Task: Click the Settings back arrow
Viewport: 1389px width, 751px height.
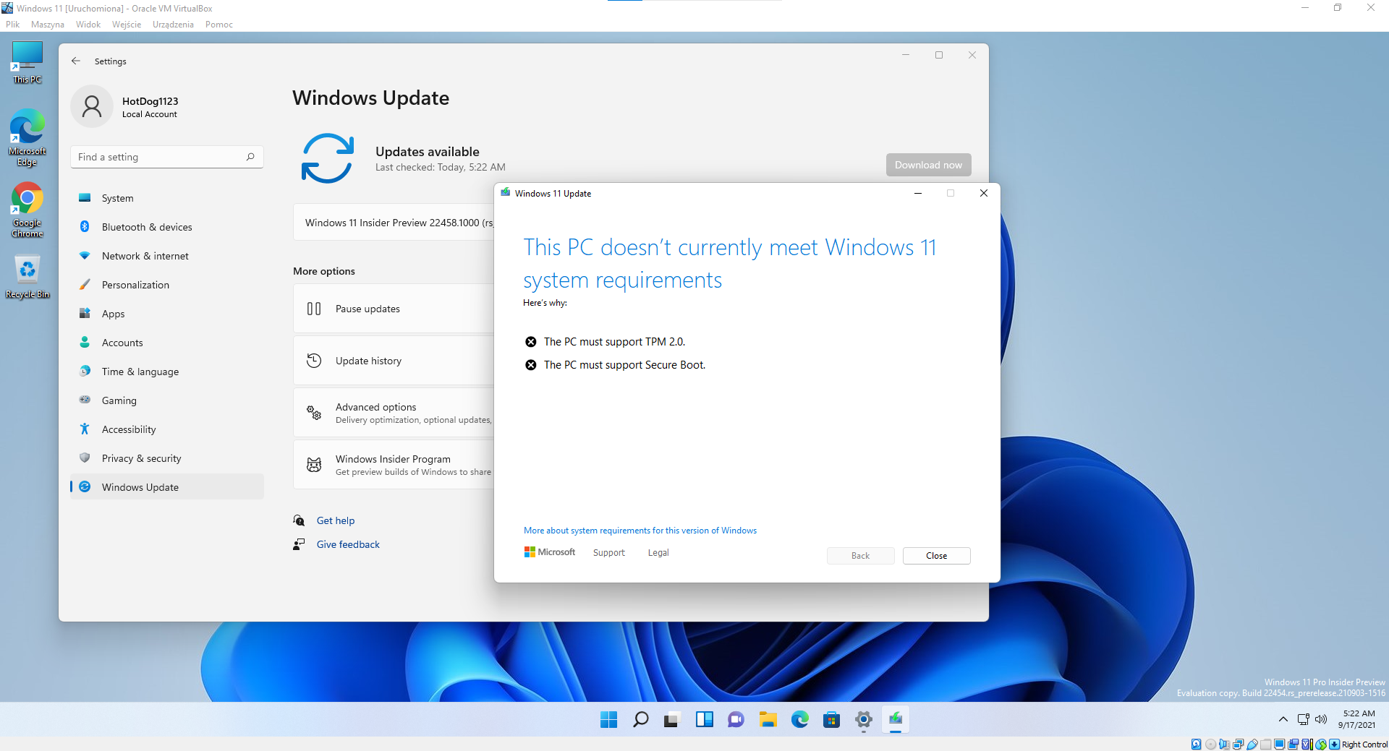Action: click(76, 61)
